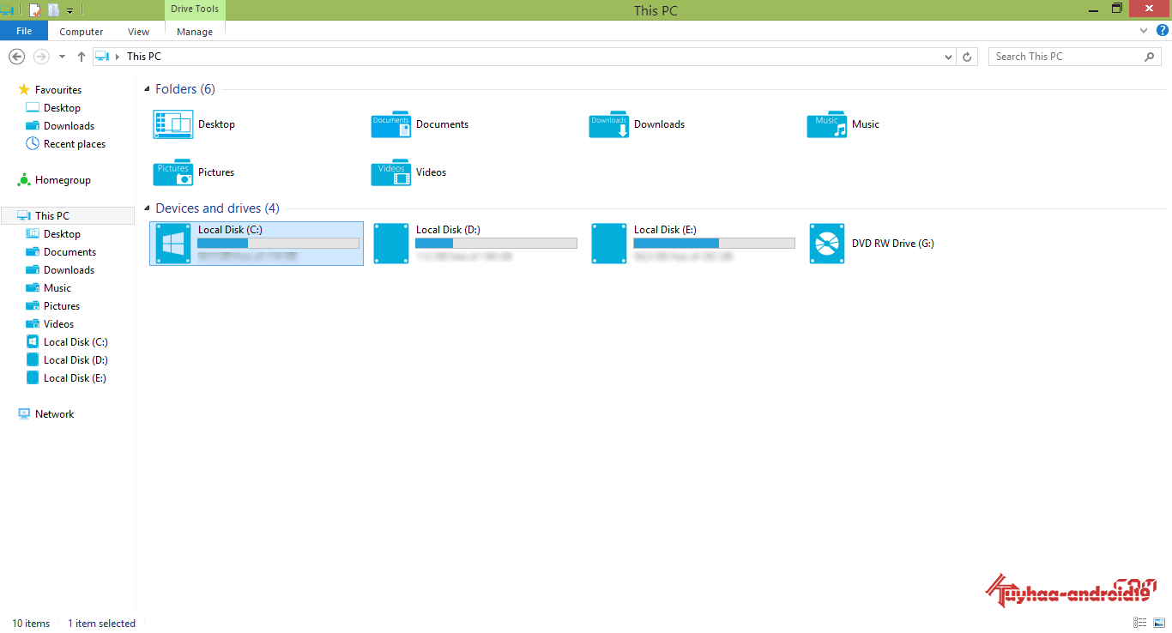1172x633 pixels.
Task: Select the Music folder icon in main pane
Action: pos(827,124)
